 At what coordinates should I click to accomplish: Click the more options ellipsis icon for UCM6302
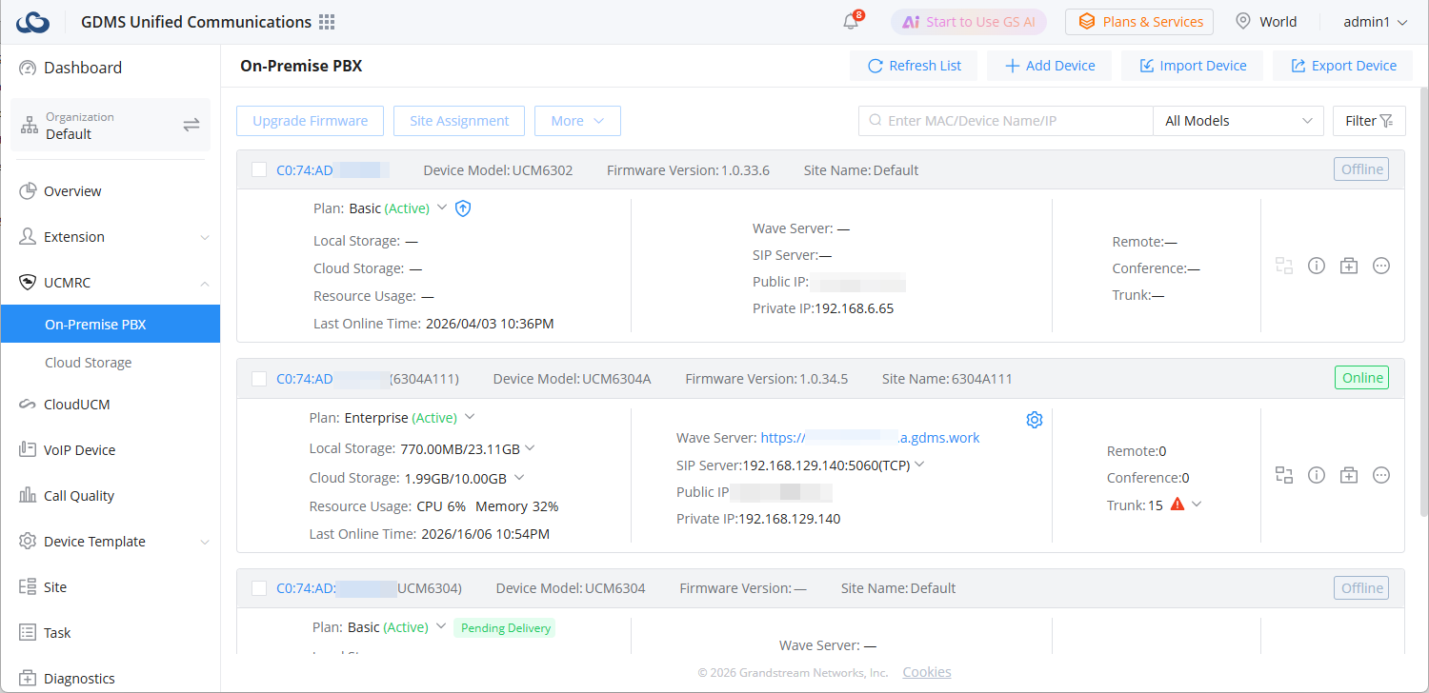(x=1381, y=266)
